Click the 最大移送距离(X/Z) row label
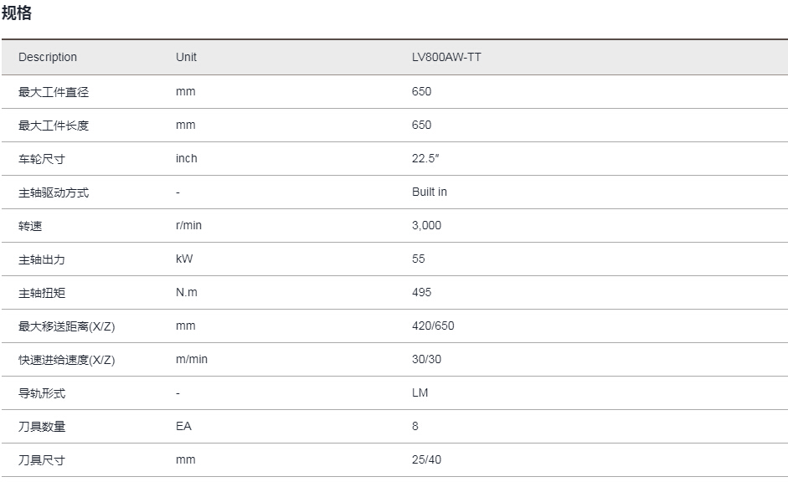788x482 pixels. click(67, 326)
